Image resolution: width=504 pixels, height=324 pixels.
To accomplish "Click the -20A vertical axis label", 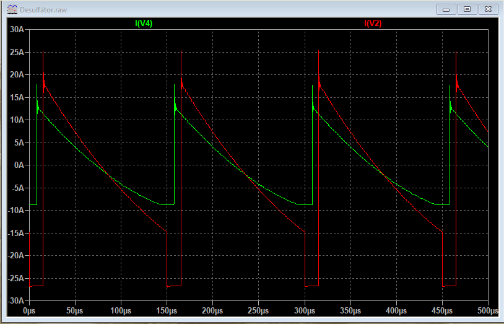I will (x=16, y=255).
